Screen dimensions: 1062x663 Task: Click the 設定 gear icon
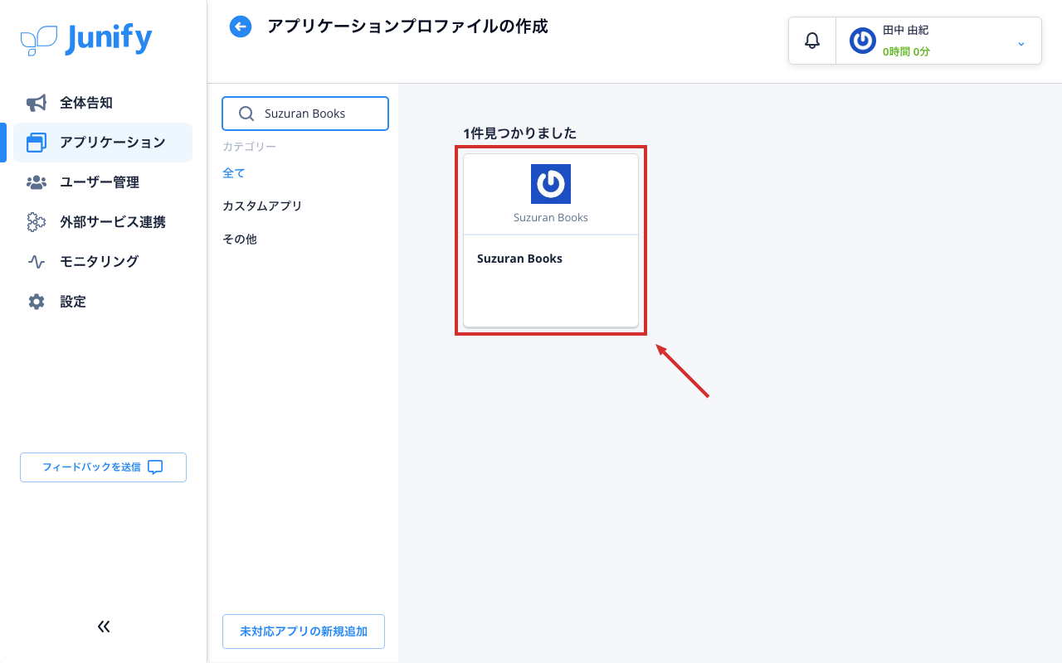point(37,302)
